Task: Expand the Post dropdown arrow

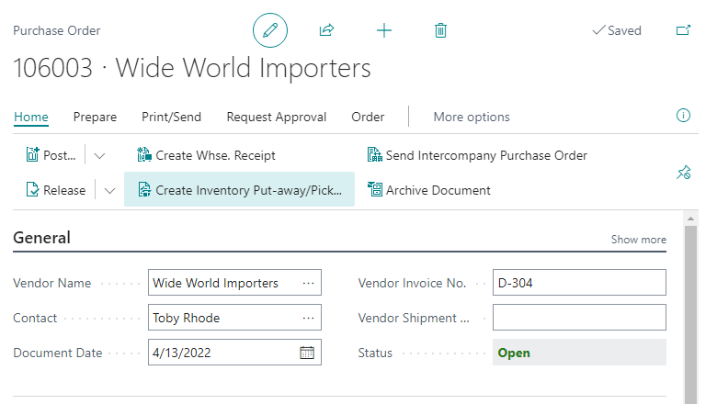Action: click(x=100, y=155)
